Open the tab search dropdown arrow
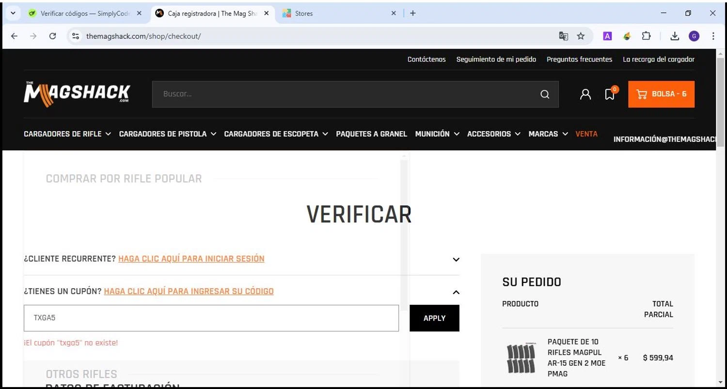 pyautogui.click(x=13, y=13)
